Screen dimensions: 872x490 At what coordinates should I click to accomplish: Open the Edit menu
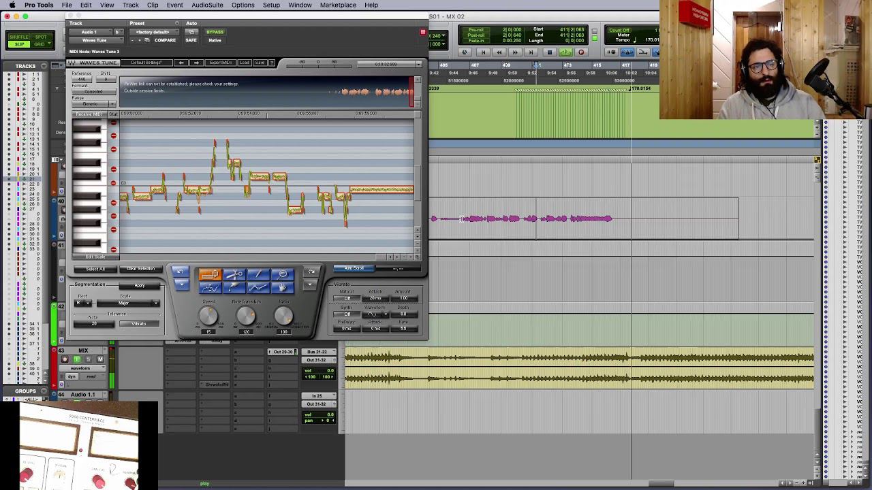pos(86,5)
